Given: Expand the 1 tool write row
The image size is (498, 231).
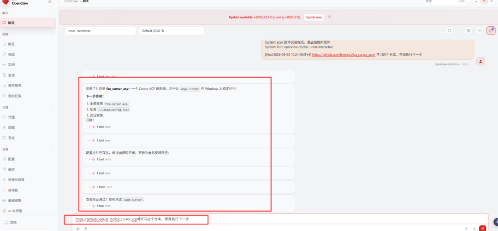Looking at the screenshot, I should pos(100,159).
